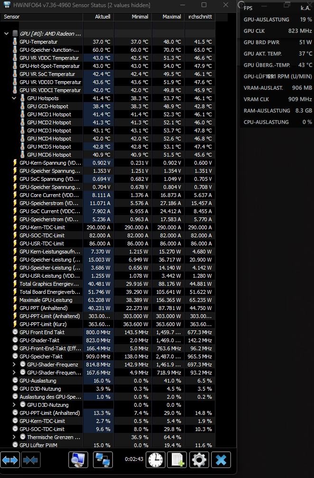Screen dimensions: 314x478
Task: Click GPU BRD PWR overlay entry
Action: point(278,42)
